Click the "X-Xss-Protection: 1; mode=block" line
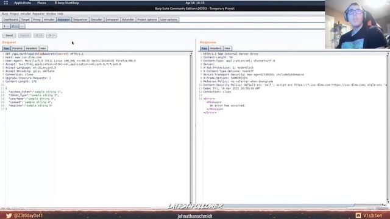The width and height of the screenshot is (390, 219). 229,68
